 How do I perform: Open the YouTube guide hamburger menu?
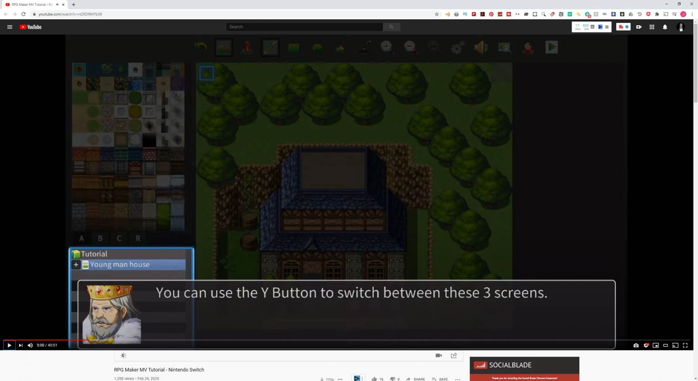click(x=10, y=27)
